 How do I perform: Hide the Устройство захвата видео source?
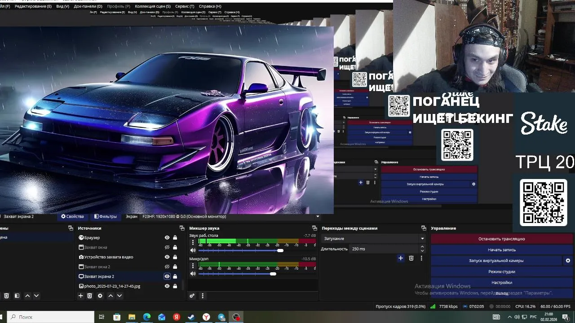tap(167, 257)
